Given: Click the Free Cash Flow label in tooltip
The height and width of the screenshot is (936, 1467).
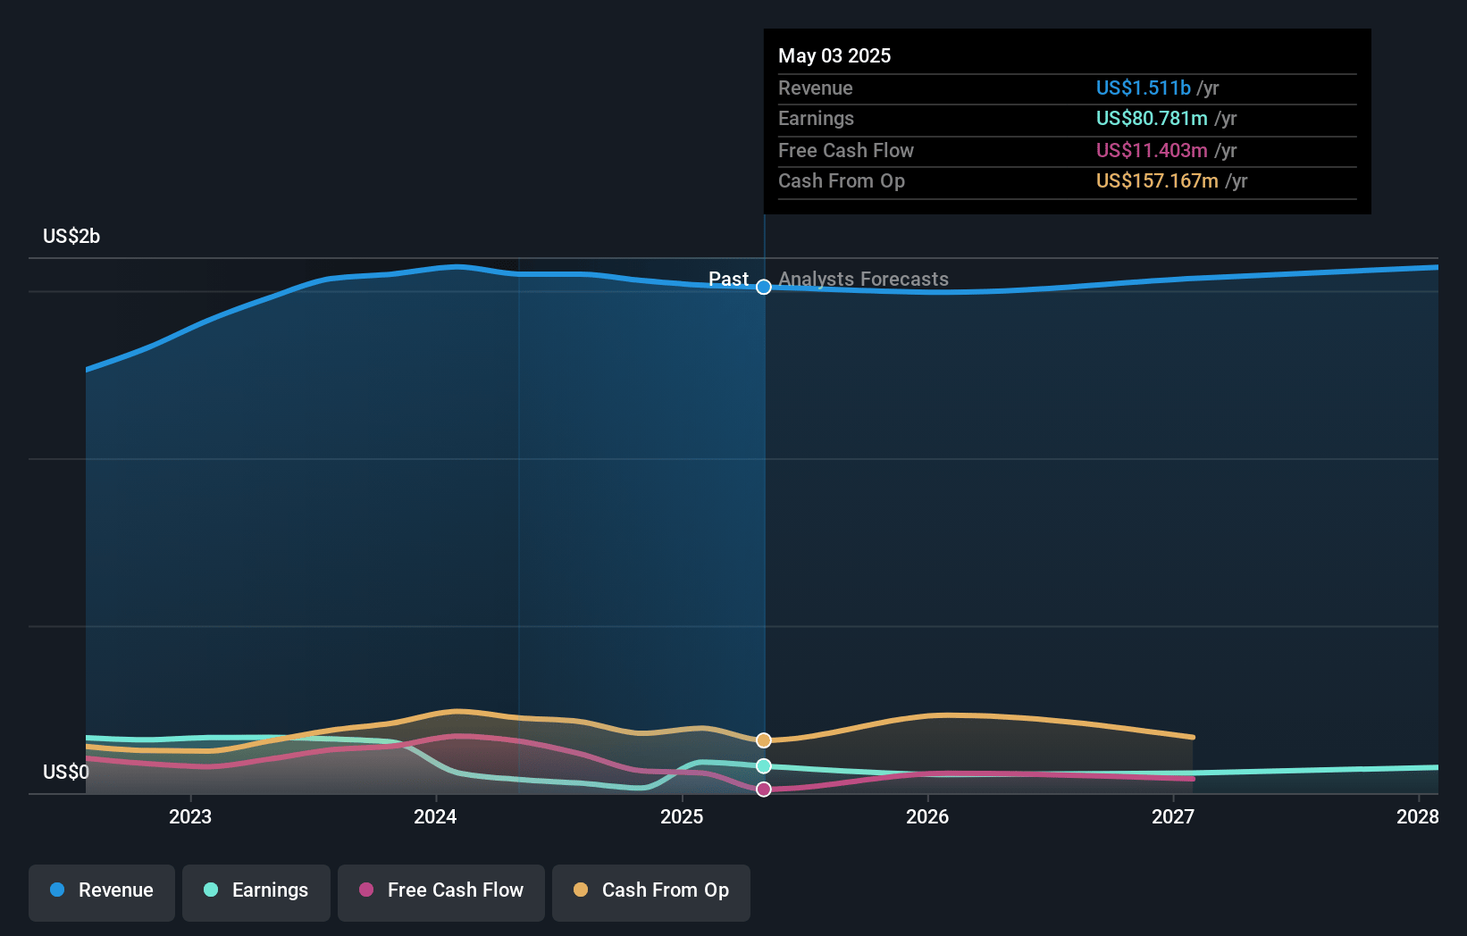Looking at the screenshot, I should pos(845,150).
